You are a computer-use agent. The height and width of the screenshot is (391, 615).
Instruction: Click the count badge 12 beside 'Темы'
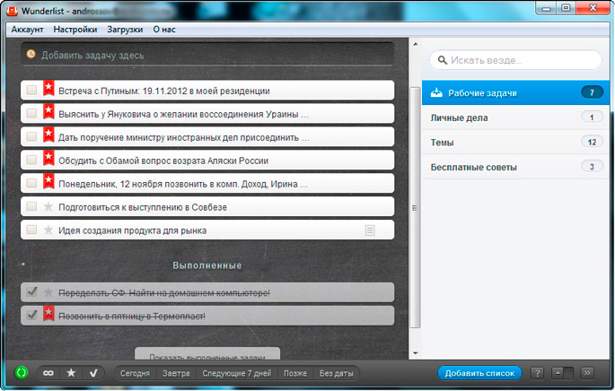coord(592,143)
